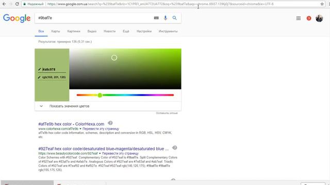This screenshot has width=330, height=185.
Task: Open 'Настройки' search settings
Action: click(144, 31)
